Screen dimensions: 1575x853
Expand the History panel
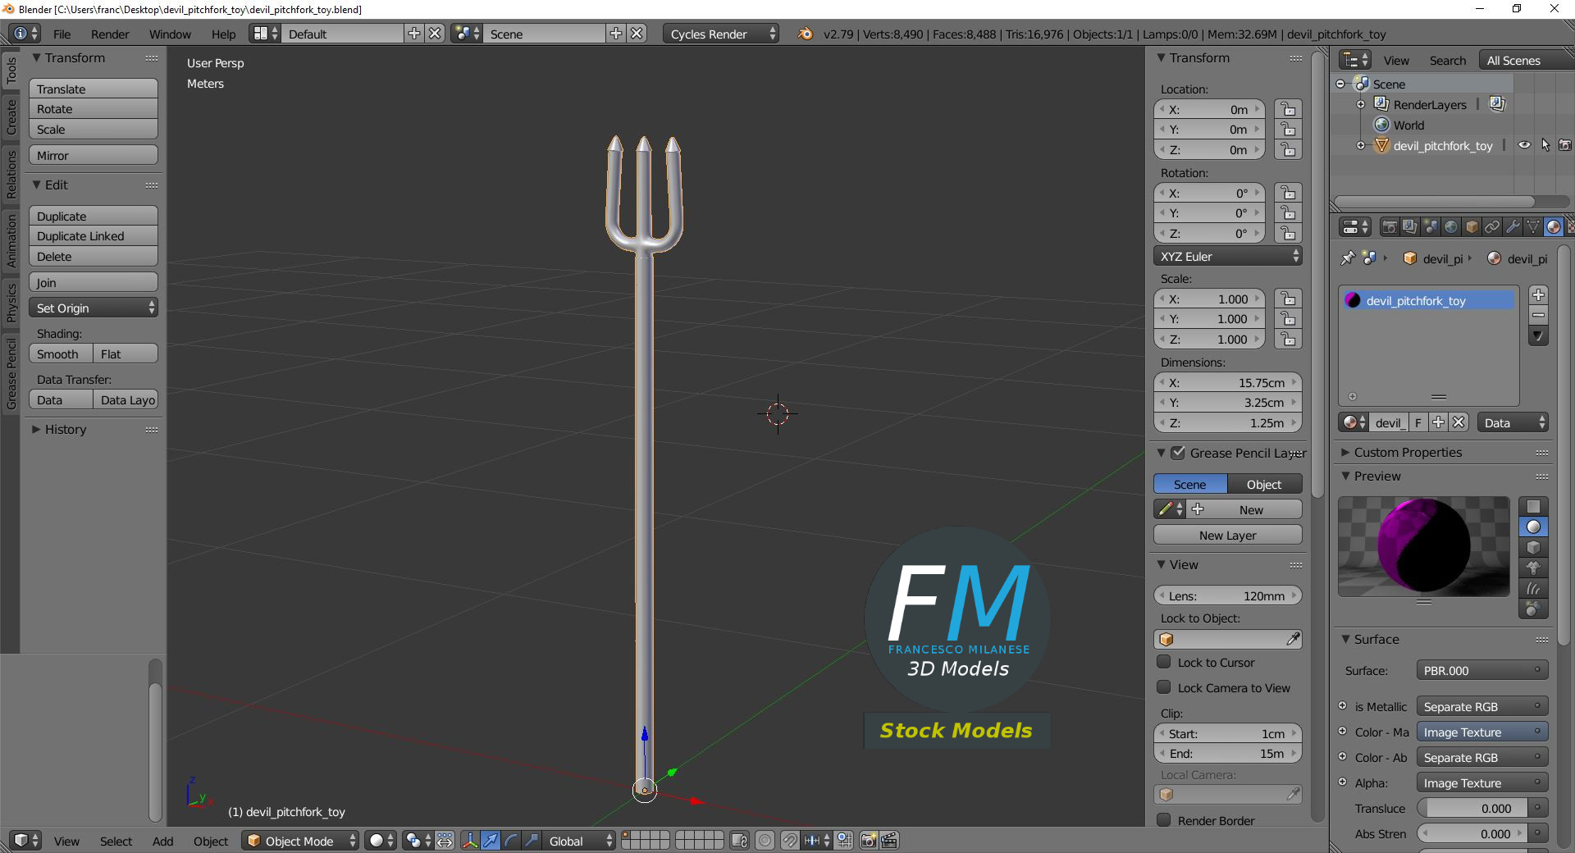tap(65, 429)
